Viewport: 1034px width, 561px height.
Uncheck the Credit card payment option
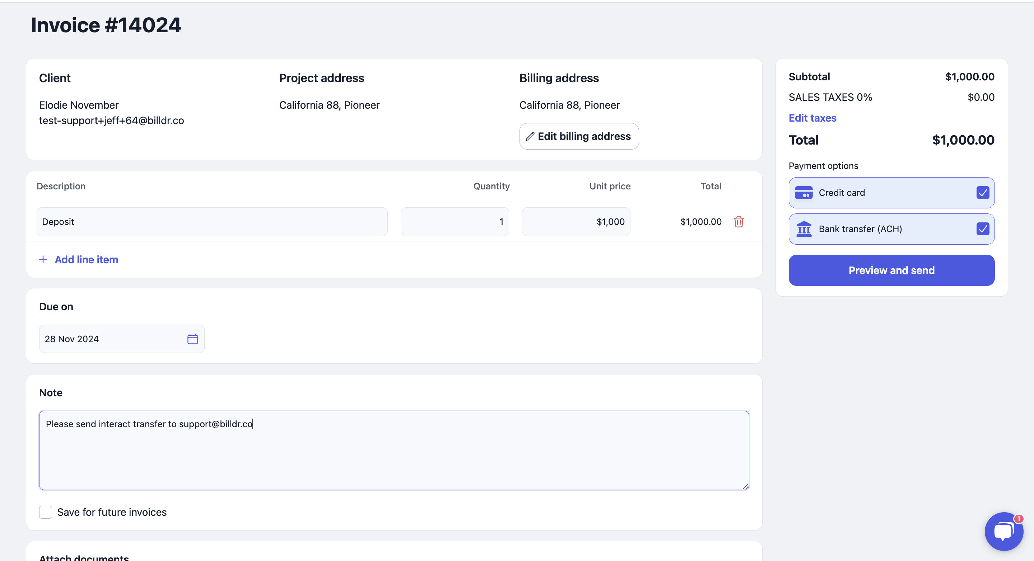tap(983, 193)
